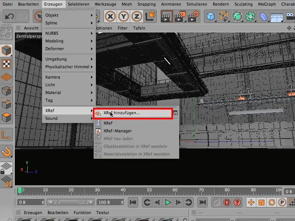
Task: Activate workplane orange grid icon
Action: pos(6,77)
